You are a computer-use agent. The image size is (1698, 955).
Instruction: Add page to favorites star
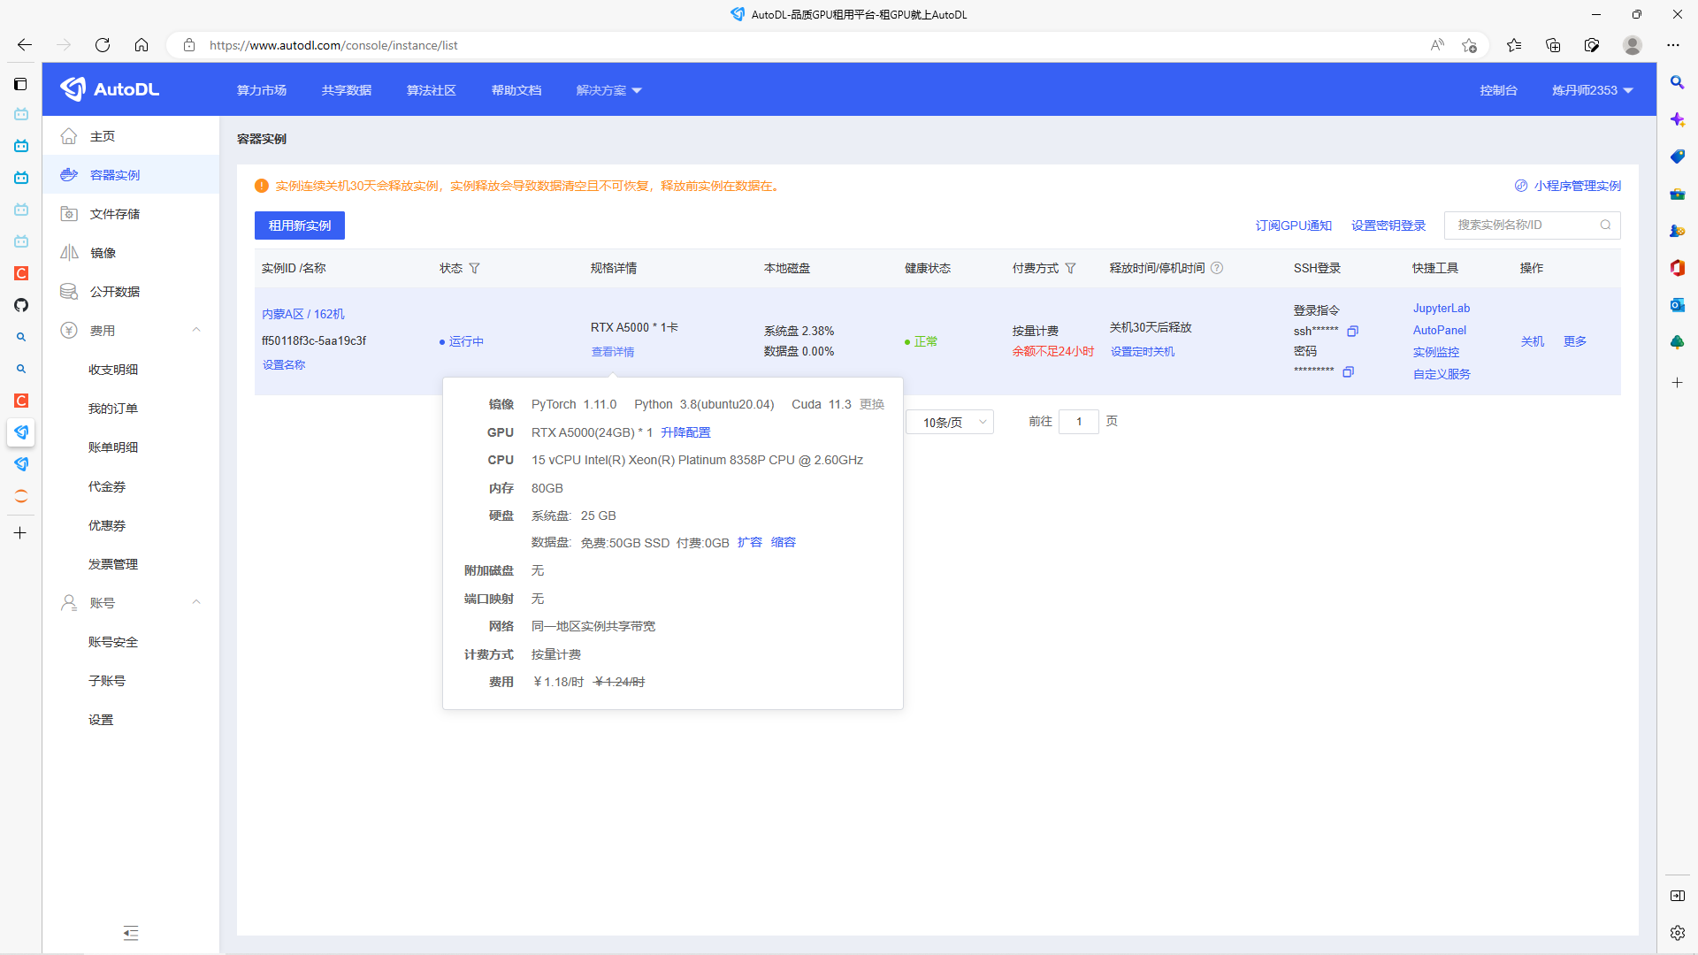1469,45
